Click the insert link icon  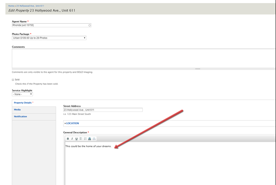(90, 139)
